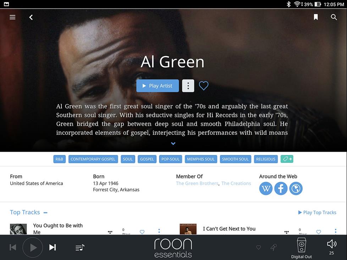This screenshot has width=347, height=260.
Task: Select the MEMPHIS SOUL genre tag
Action: pyautogui.click(x=201, y=159)
